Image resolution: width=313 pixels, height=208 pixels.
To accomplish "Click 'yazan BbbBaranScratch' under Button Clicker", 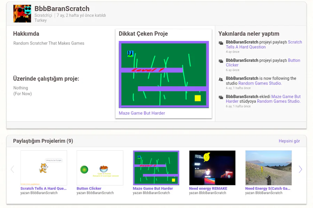I will (95, 193).
